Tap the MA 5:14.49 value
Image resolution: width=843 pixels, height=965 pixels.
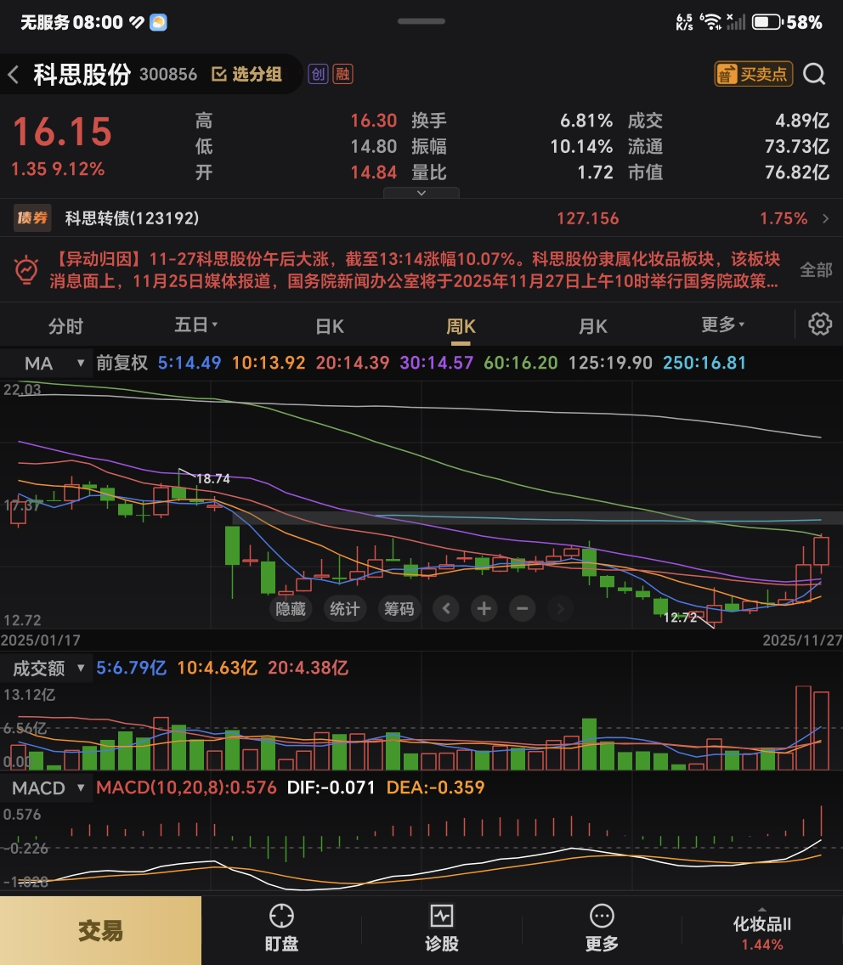(189, 363)
